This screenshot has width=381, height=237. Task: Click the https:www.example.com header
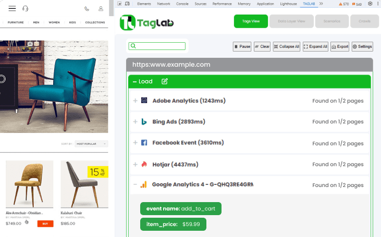[250, 65]
